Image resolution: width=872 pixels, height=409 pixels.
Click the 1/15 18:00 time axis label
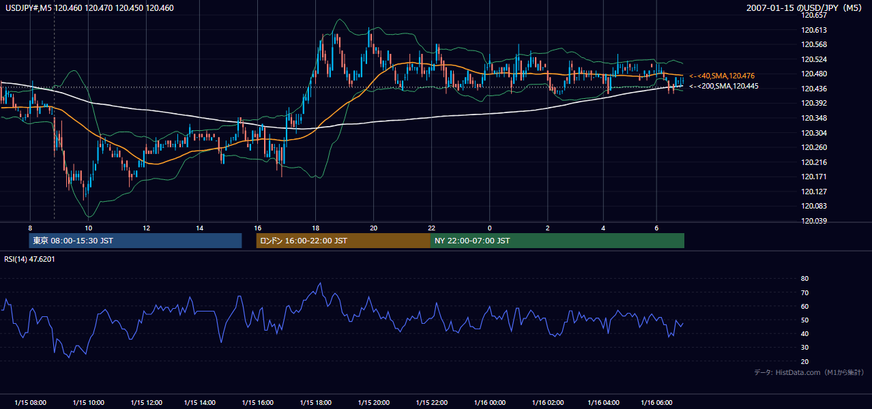(315, 403)
